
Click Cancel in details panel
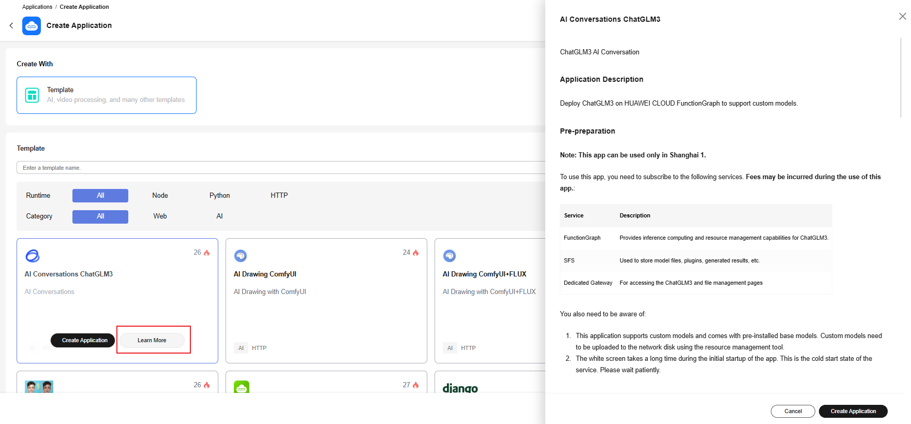pyautogui.click(x=793, y=411)
